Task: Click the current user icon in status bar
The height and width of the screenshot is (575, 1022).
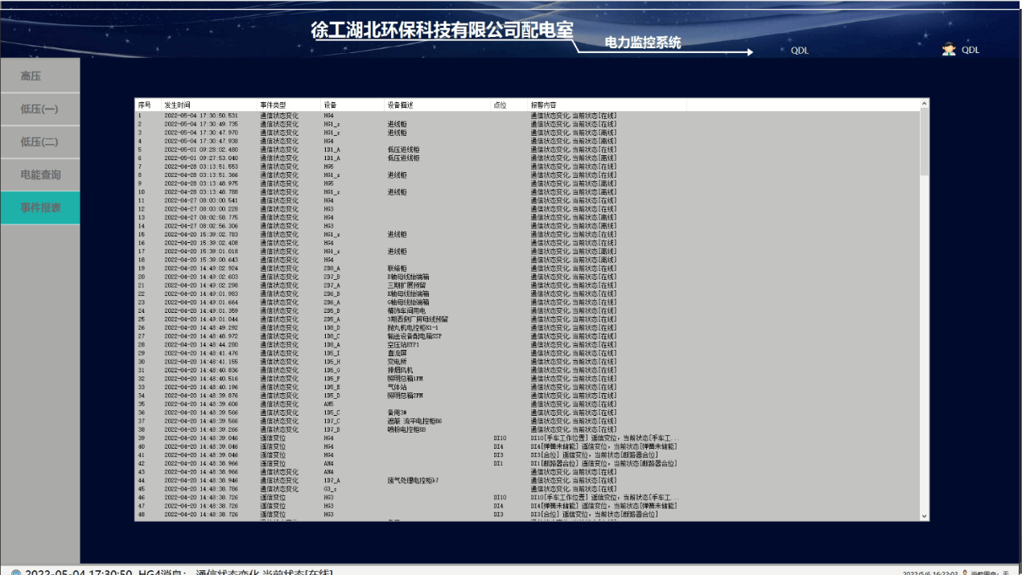Action: pos(965,573)
